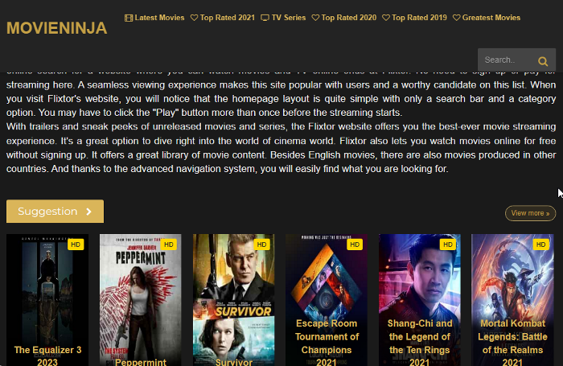563x366 pixels.
Task: Click the heart icon beside Greatest Movies
Action: pos(456,18)
